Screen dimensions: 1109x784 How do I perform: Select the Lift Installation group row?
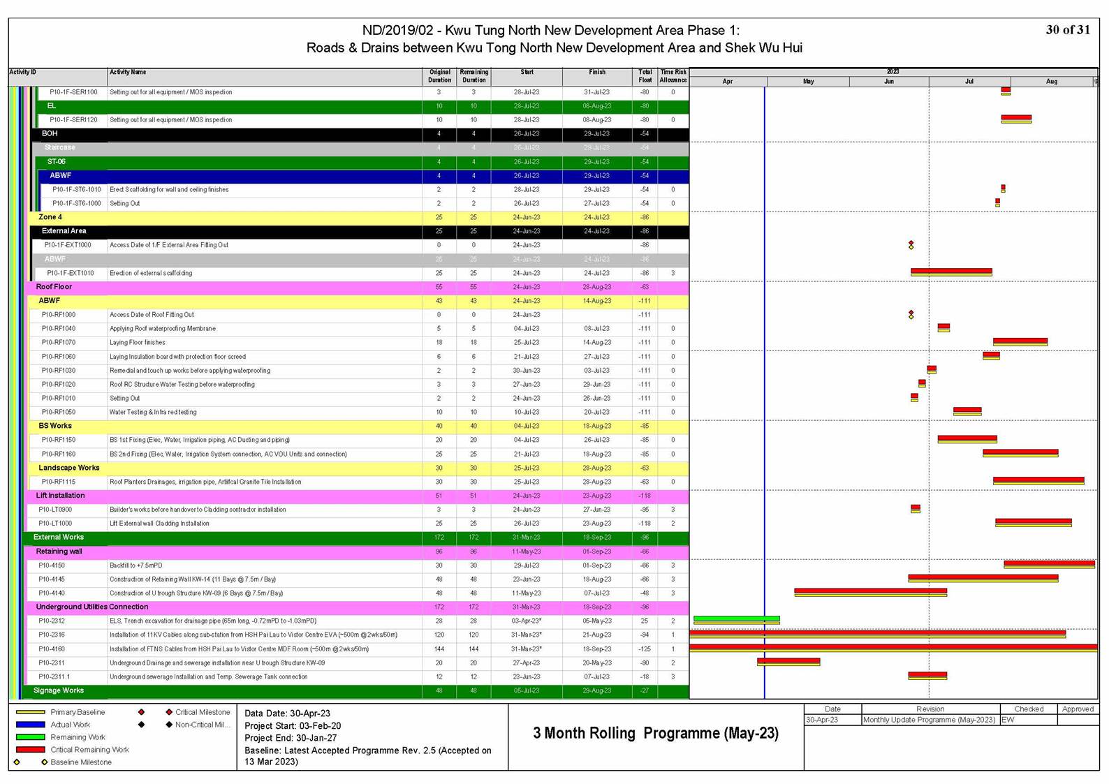[x=358, y=496]
